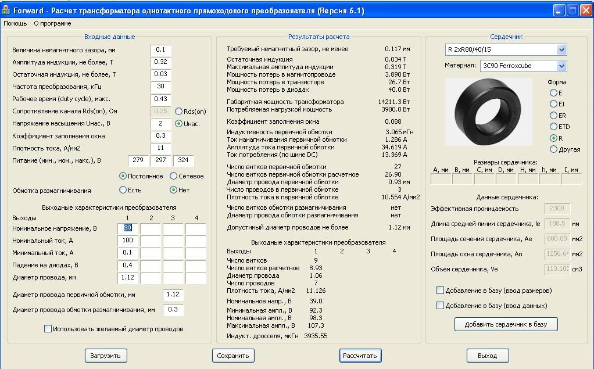The image size is (594, 369).
Task: Edit minimum supply voltage field 279
Action: pyautogui.click(x=138, y=160)
